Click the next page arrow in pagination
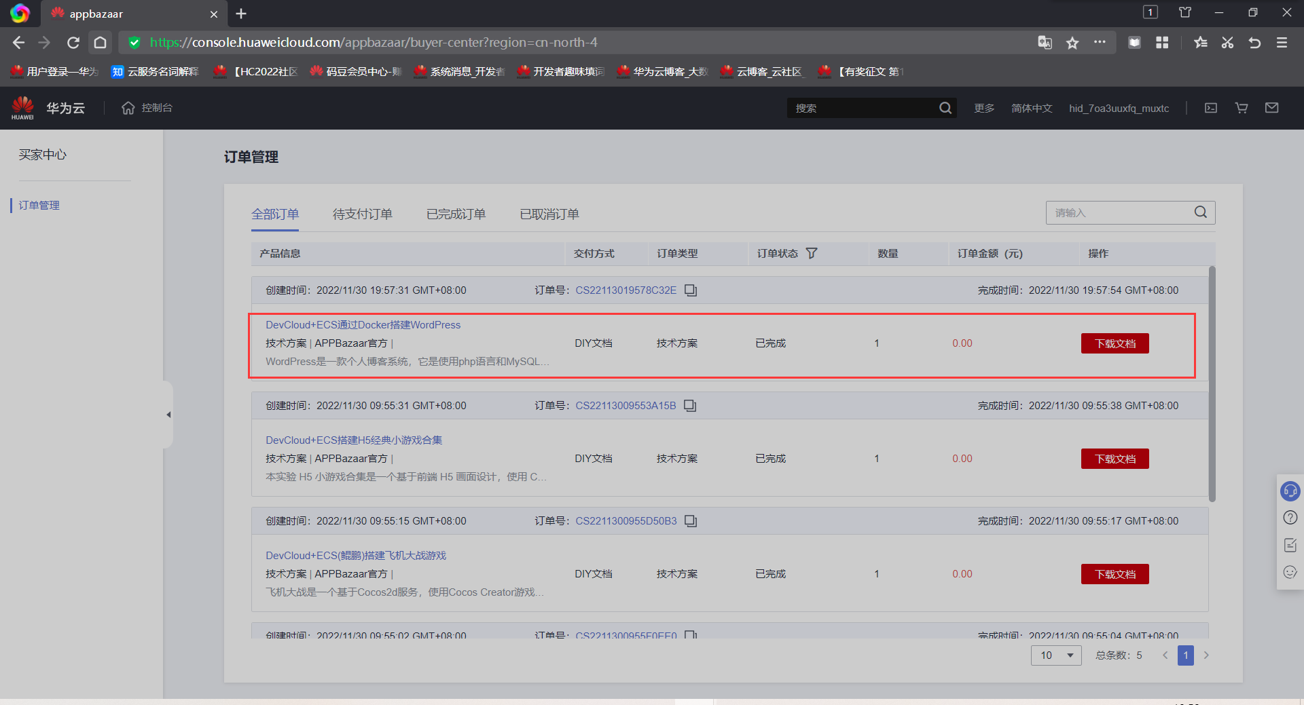Image resolution: width=1304 pixels, height=705 pixels. point(1206,655)
